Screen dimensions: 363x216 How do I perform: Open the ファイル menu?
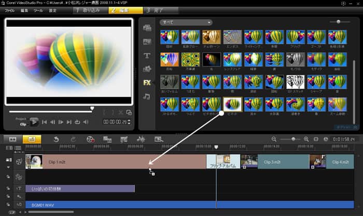(10, 10)
